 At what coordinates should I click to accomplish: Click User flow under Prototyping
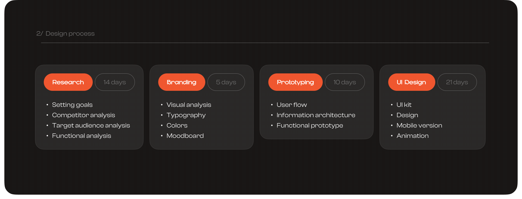click(x=291, y=105)
